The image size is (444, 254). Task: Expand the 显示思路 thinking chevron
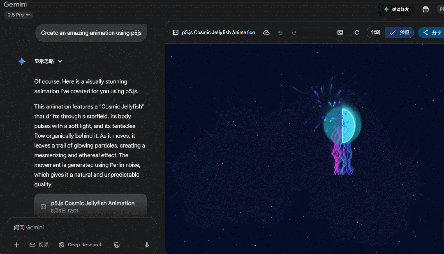tap(60, 61)
